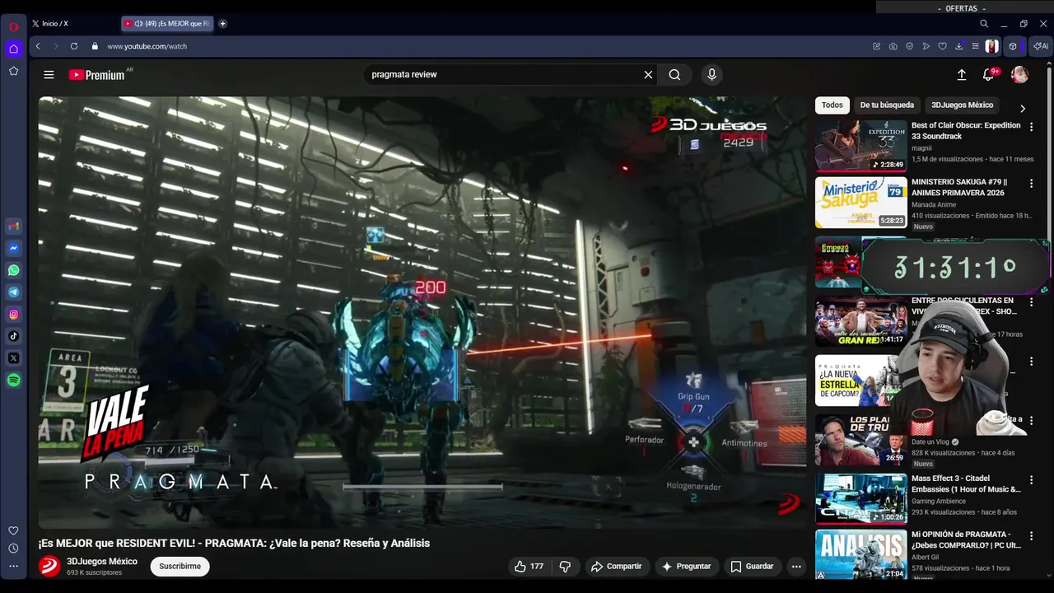Open the toolbar downloads icon
The width and height of the screenshot is (1054, 593).
click(959, 46)
